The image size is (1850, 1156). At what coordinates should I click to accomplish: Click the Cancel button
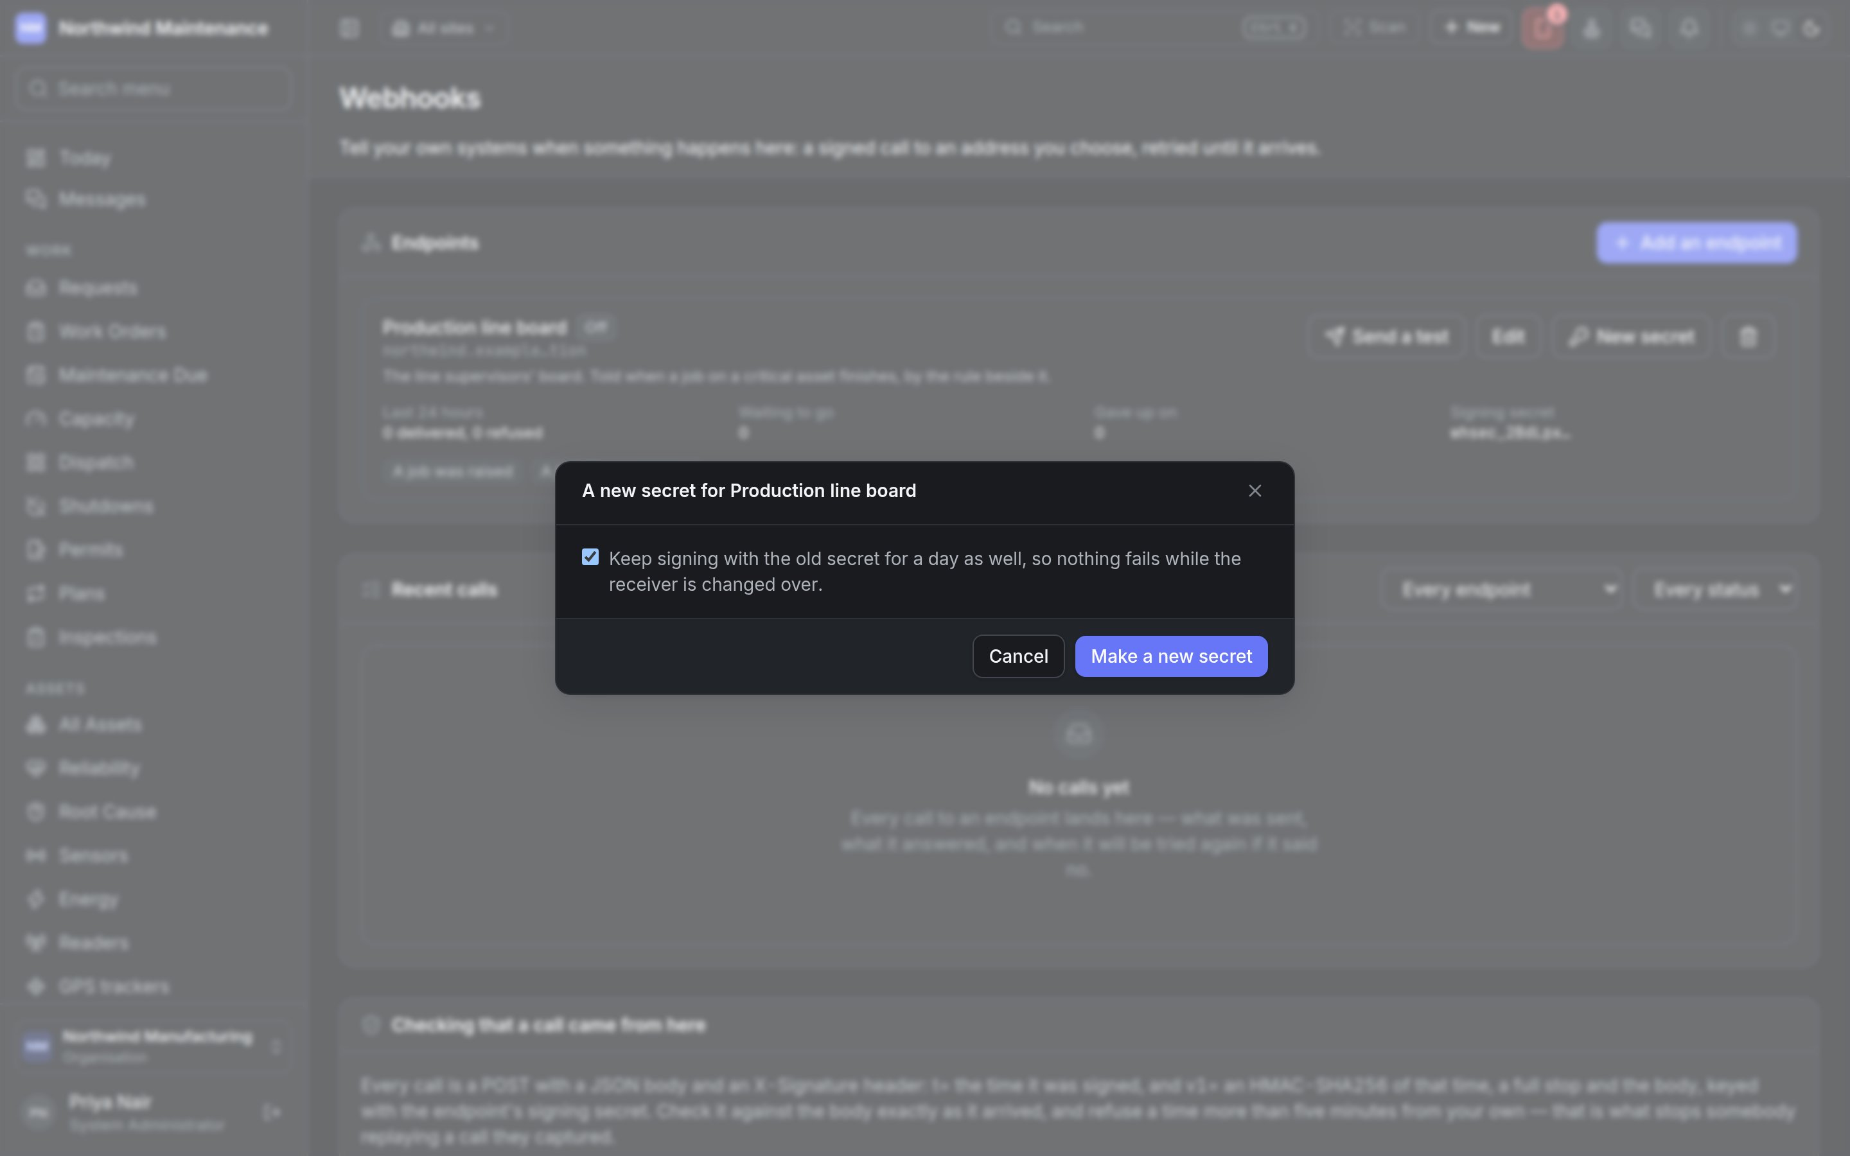click(1018, 656)
